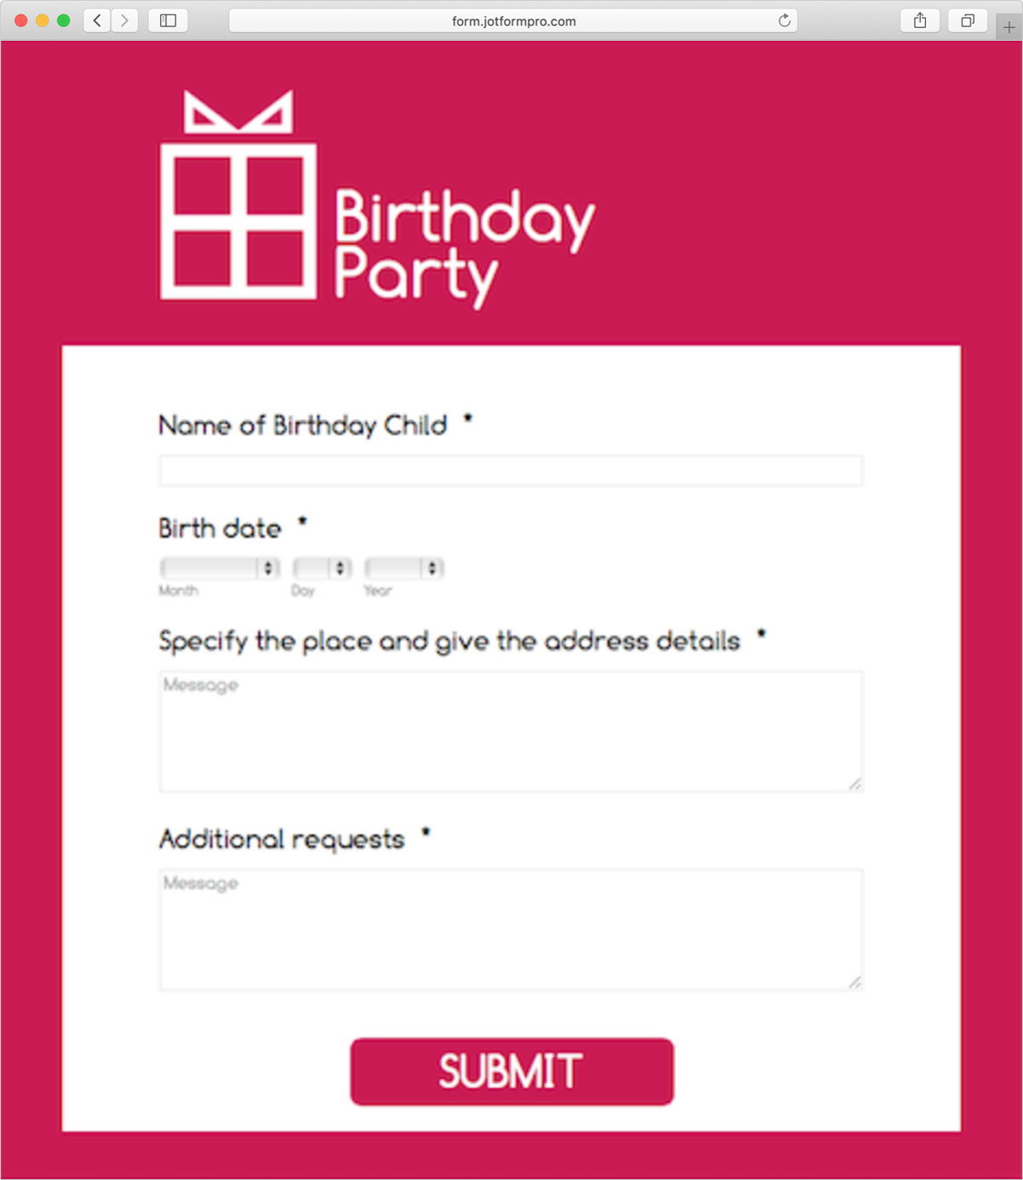Grab the address textarea resize handle
The width and height of the screenshot is (1023, 1180).
click(855, 784)
